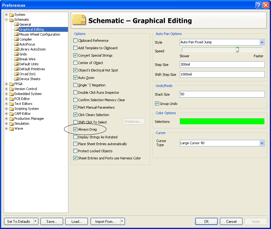This screenshot has width=271, height=229.
Task: Expand the FPGA tree node
Action: [6, 84]
